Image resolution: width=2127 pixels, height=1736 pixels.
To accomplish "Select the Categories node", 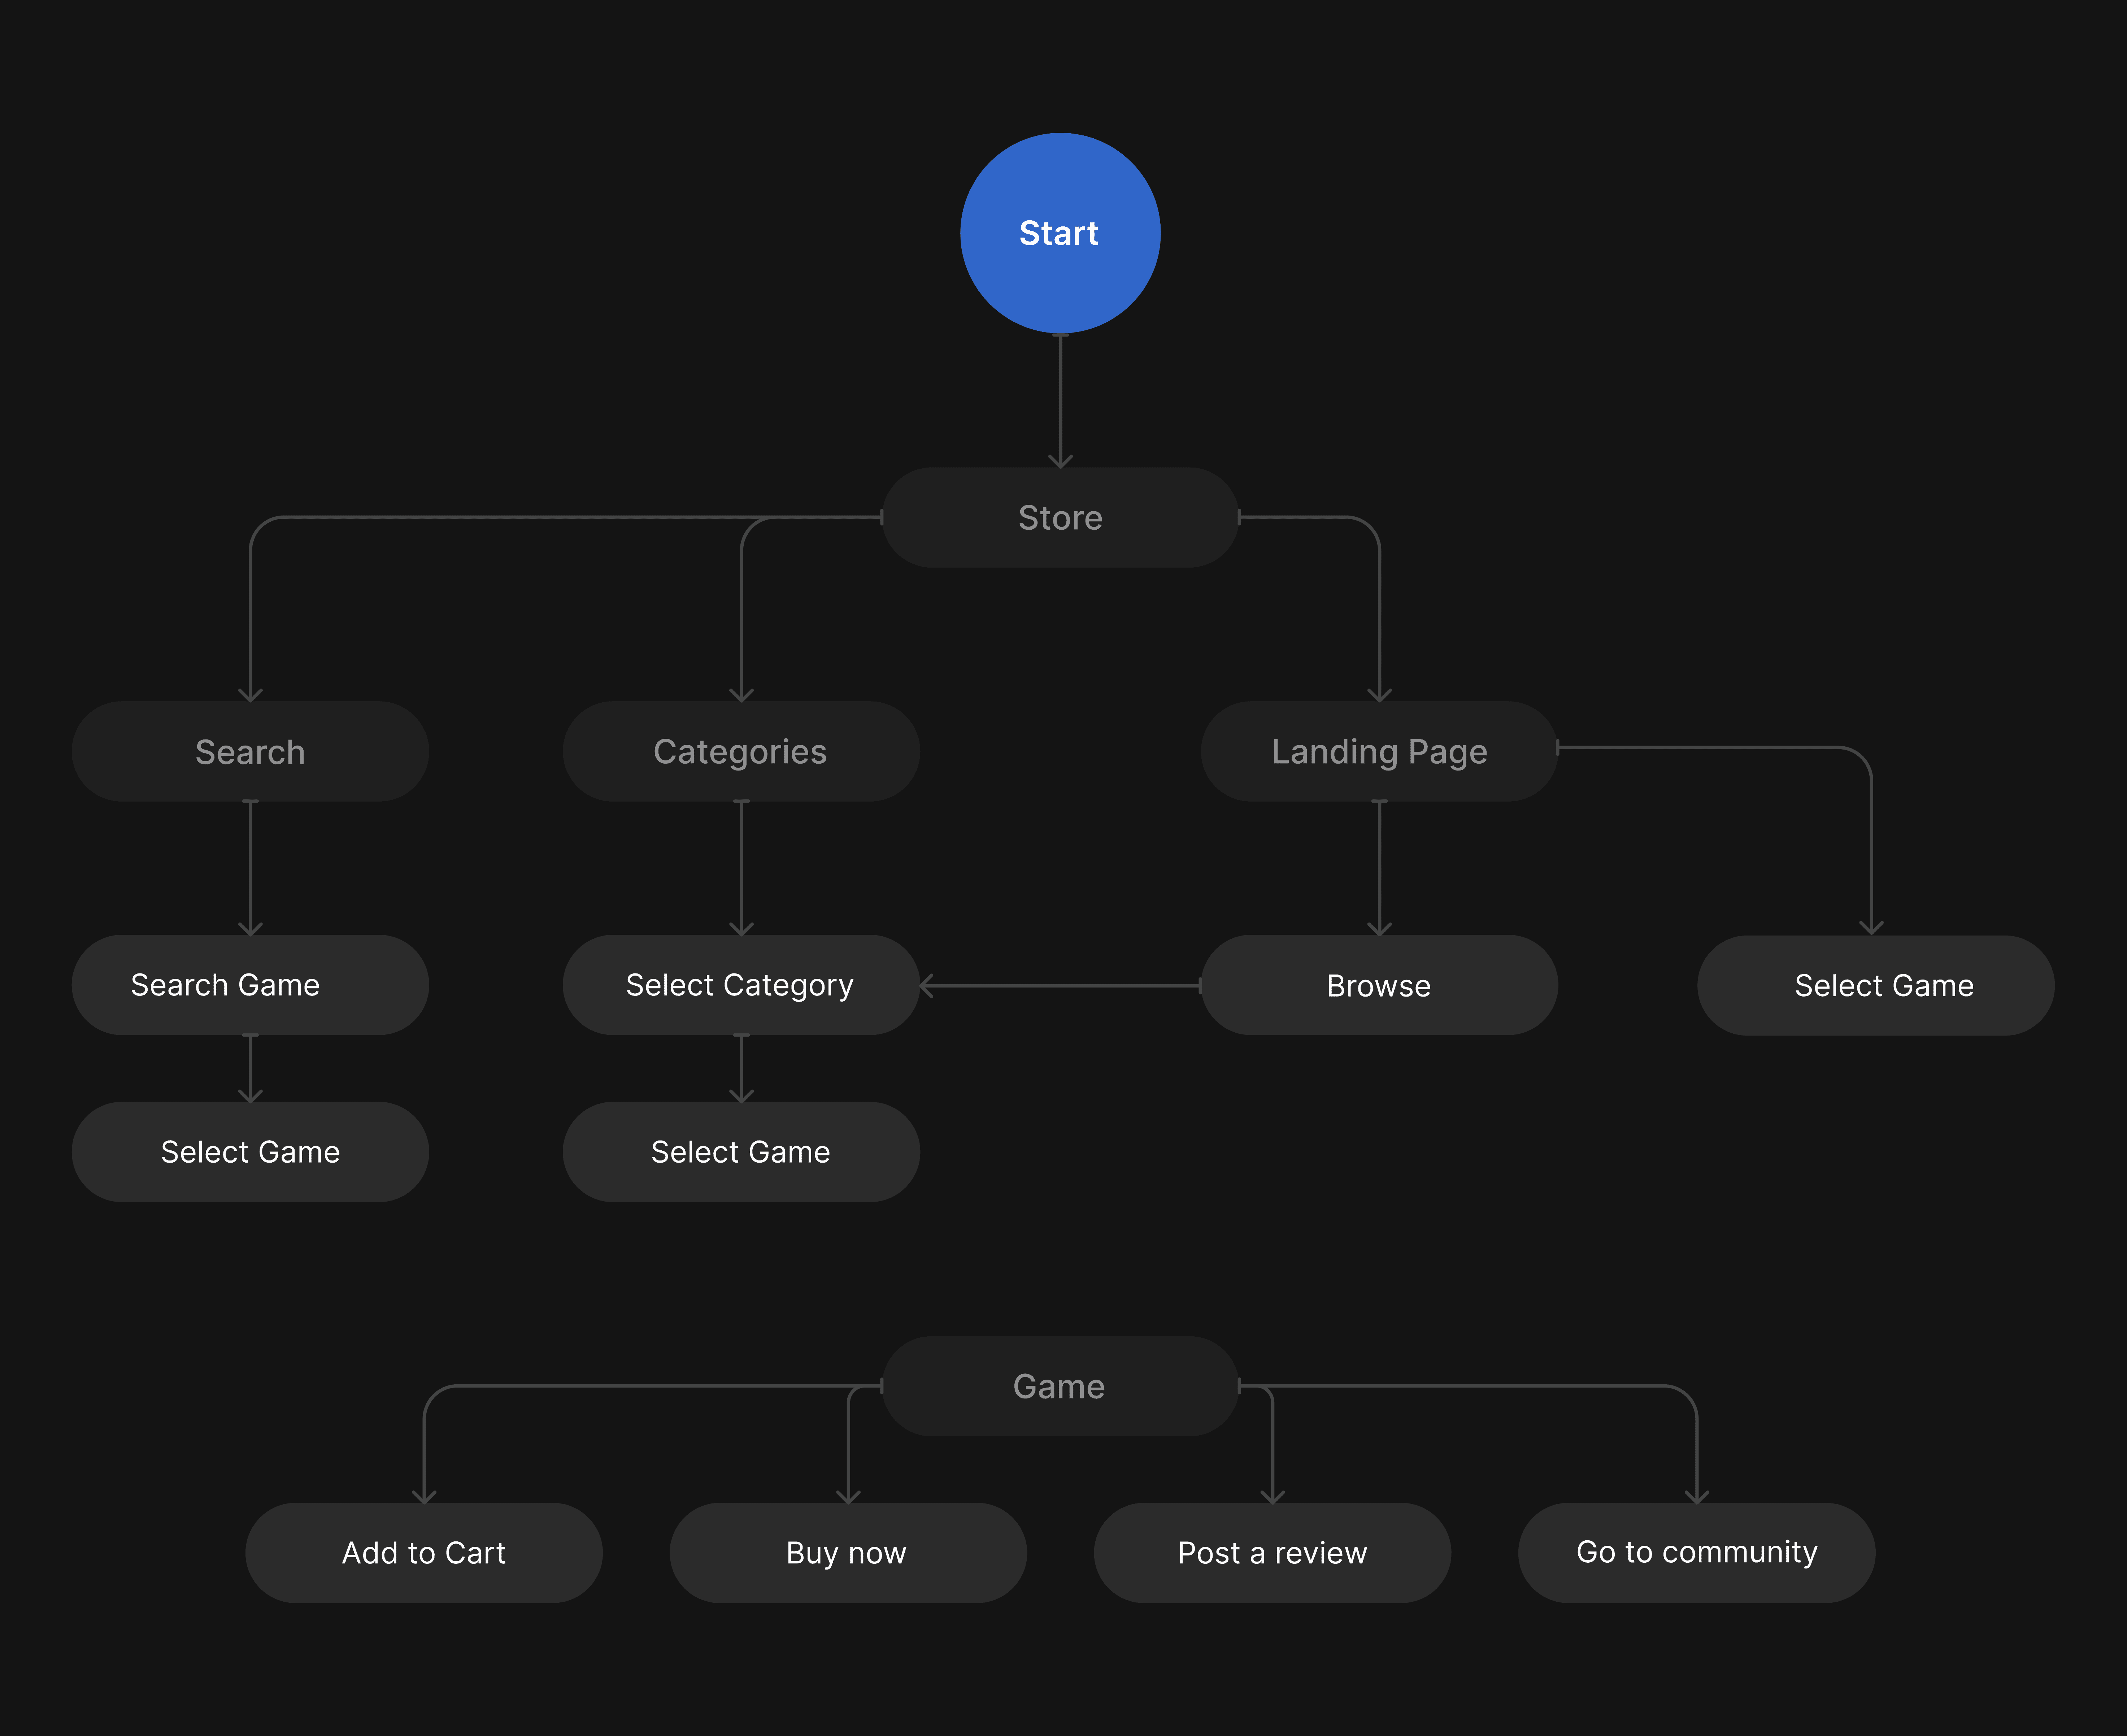I will point(741,751).
